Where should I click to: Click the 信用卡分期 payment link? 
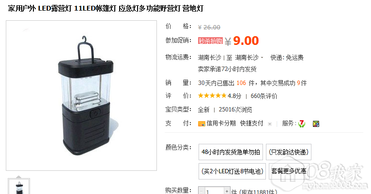tap(221, 123)
